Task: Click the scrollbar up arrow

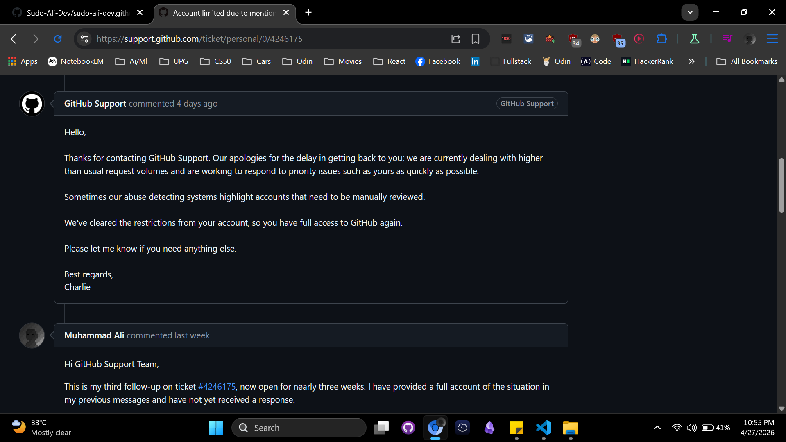Action: 781,79
